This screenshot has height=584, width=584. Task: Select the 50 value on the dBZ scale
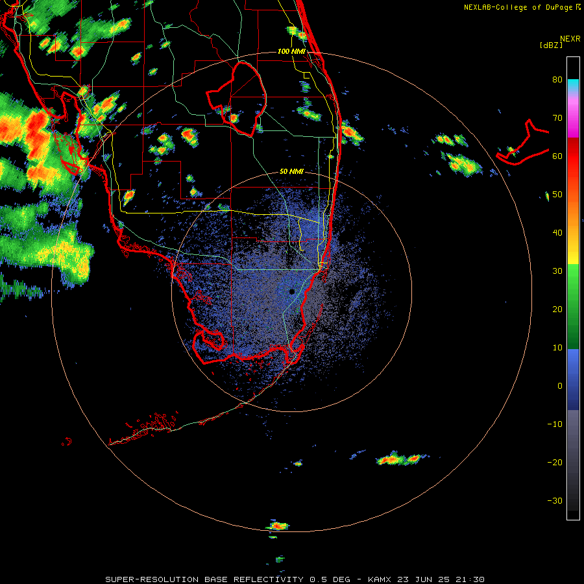pyautogui.click(x=557, y=195)
